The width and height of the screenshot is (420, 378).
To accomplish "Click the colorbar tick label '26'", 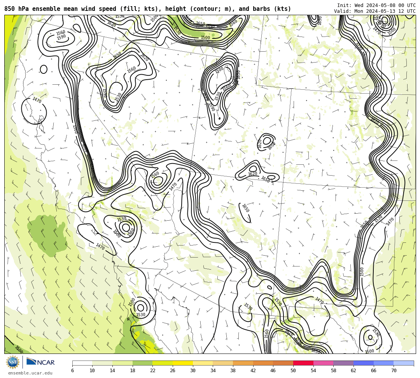I will 173,371.
